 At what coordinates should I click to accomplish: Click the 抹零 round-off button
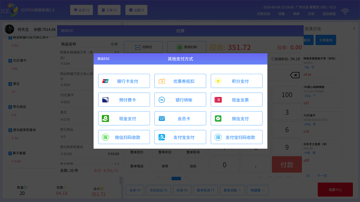tap(165, 166)
